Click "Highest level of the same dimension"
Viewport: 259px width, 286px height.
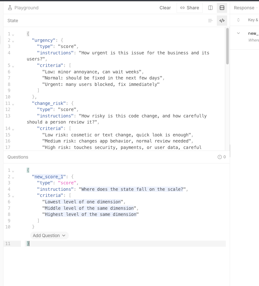[x=90, y=214]
